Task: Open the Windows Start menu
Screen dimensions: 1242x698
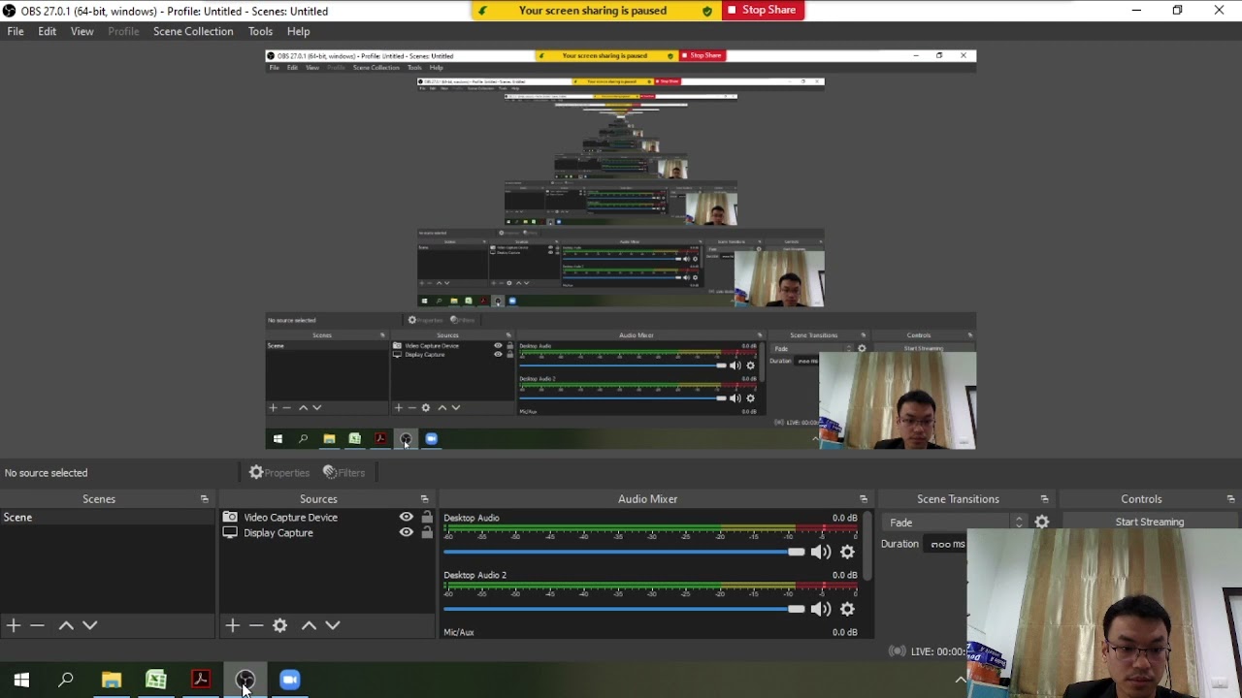Action: pyautogui.click(x=21, y=680)
